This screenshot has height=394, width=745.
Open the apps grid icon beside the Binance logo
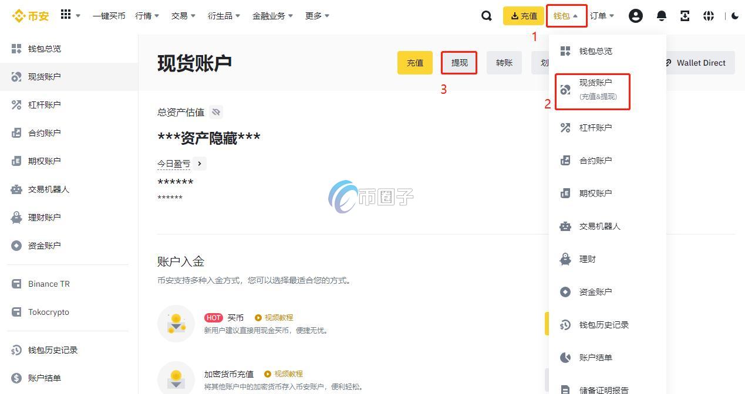point(65,15)
